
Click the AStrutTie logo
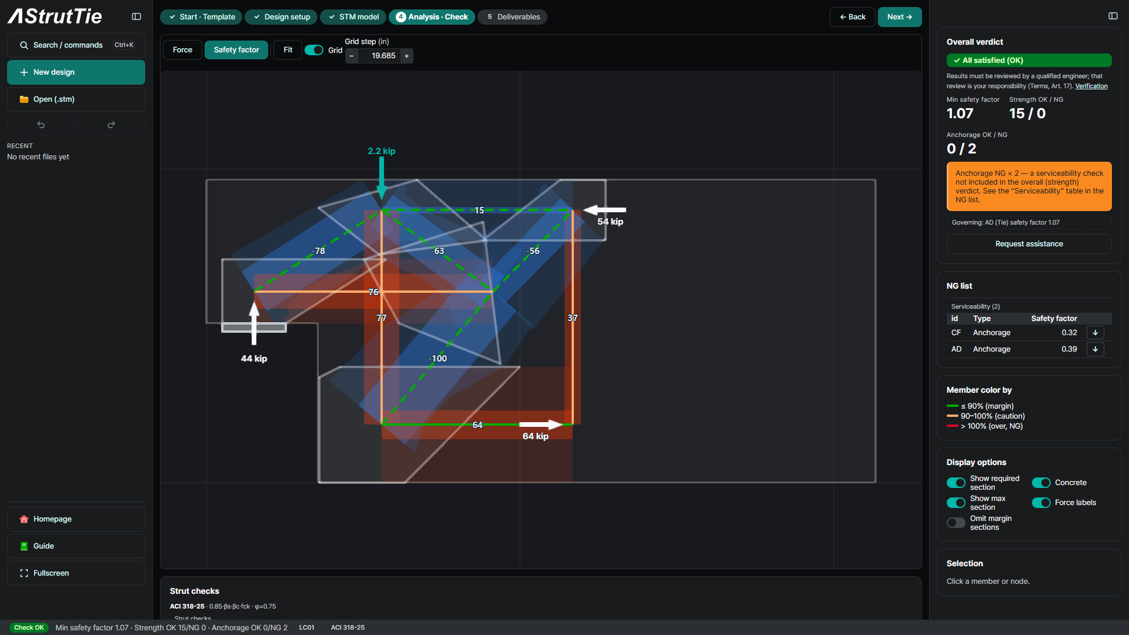pyautogui.click(x=55, y=16)
